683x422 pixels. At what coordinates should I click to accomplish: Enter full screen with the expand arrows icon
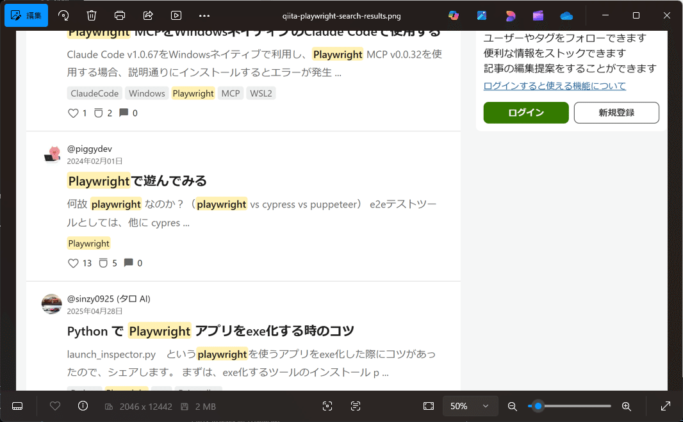(x=666, y=407)
